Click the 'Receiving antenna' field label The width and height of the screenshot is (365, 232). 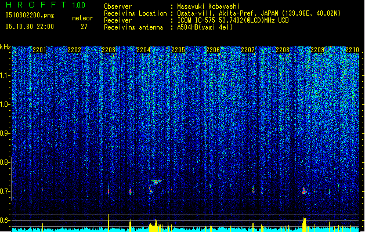[x=133, y=27]
